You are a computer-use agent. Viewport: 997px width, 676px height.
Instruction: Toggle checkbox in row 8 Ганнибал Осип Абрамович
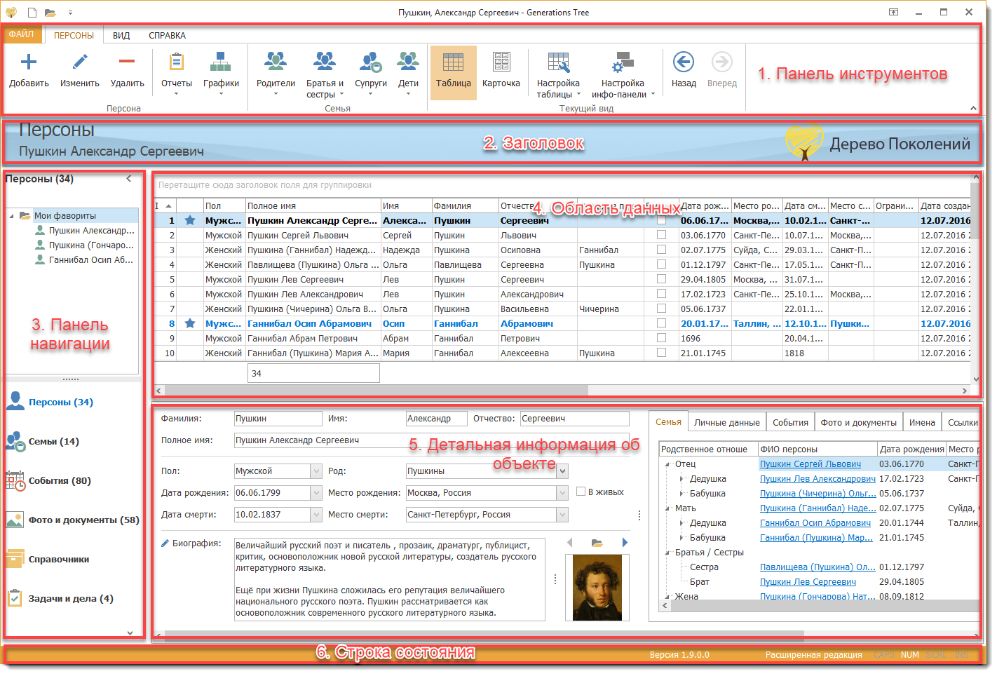(661, 323)
